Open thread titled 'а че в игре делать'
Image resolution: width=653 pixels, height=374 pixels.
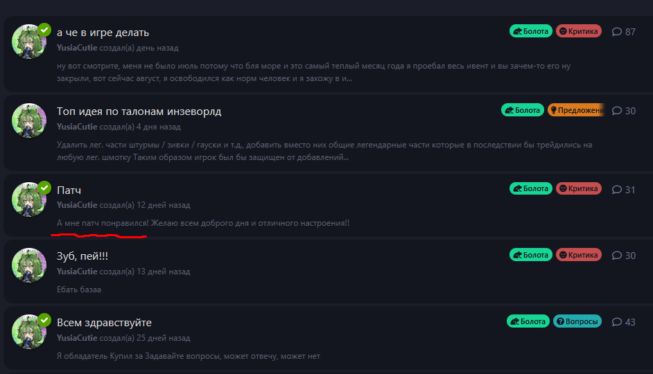click(103, 33)
